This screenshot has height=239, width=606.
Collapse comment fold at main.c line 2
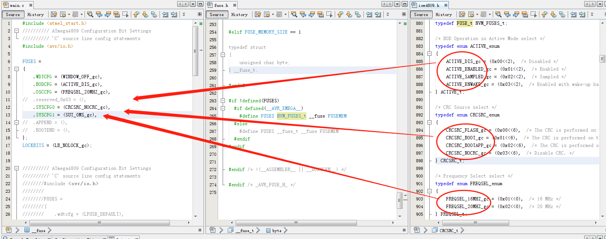click(16, 31)
